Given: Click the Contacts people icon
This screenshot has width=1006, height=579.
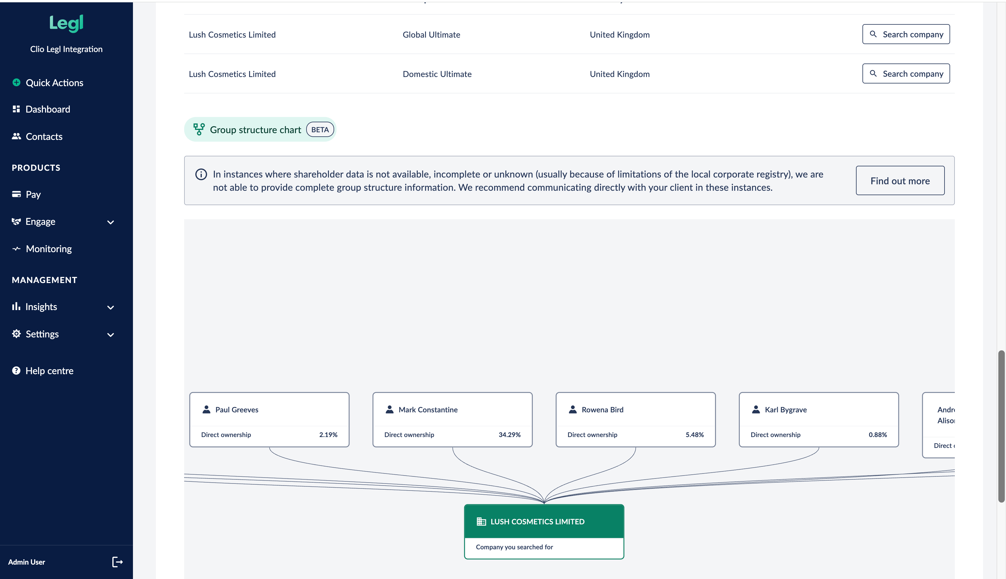Looking at the screenshot, I should 16,136.
